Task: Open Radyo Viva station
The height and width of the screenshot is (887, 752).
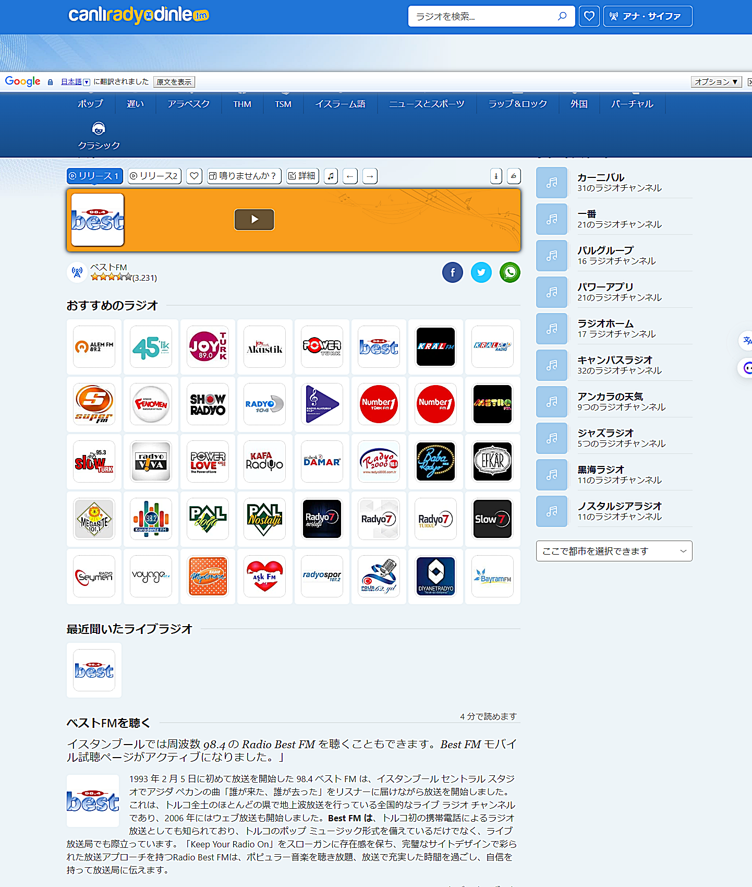Action: 151,462
